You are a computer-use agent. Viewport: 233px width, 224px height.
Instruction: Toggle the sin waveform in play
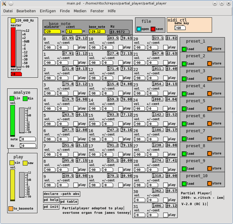pos(12,163)
